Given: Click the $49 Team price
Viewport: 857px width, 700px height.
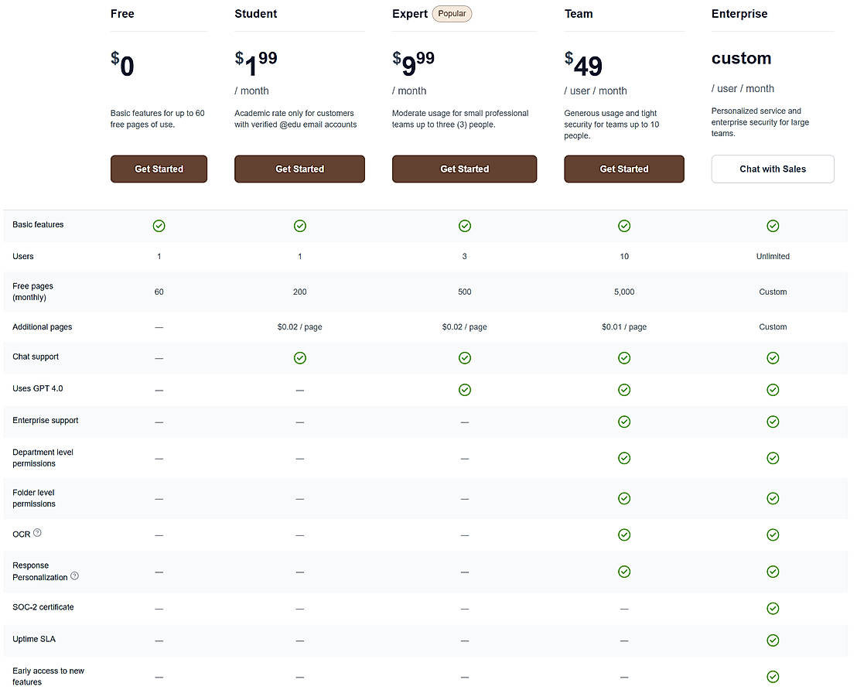Looking at the screenshot, I should pos(583,64).
